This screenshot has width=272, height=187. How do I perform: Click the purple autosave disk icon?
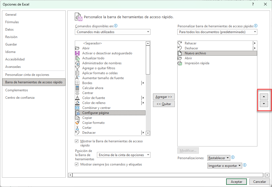click(x=77, y=53)
